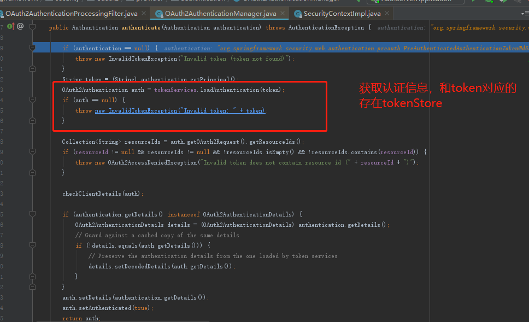This screenshot has height=322, width=529.
Task: Click '// Preserve the authentication details' comment
Action: pos(213,256)
